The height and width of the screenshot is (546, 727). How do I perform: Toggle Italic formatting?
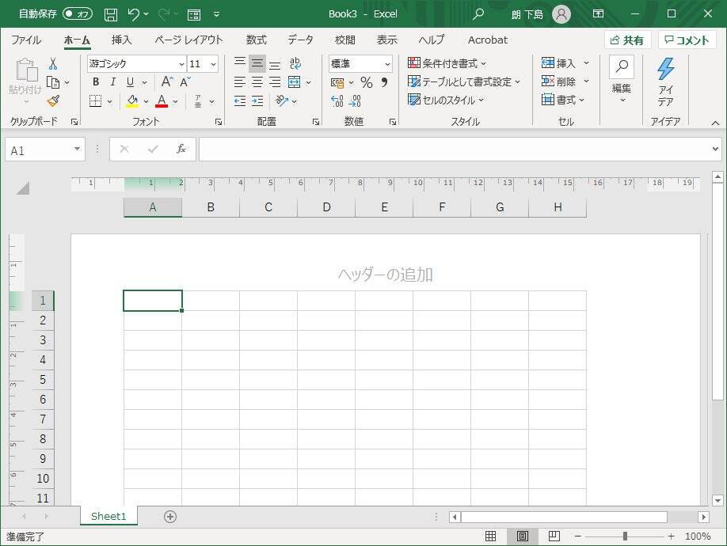pos(113,82)
